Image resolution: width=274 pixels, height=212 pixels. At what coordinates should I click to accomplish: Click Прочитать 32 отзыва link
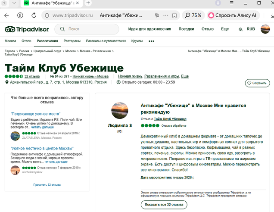47,185
